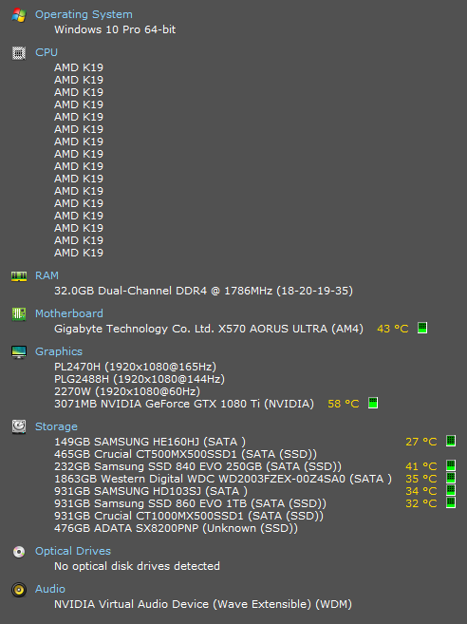Image resolution: width=467 pixels, height=624 pixels.
Task: Click the Operating System Windows flag icon
Action: coord(19,15)
